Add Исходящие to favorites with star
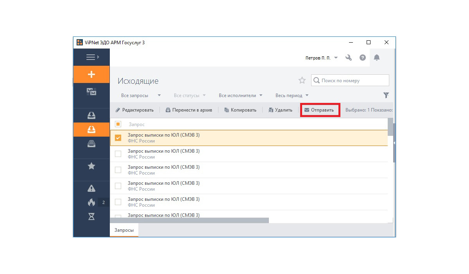469x274 pixels. (302, 80)
